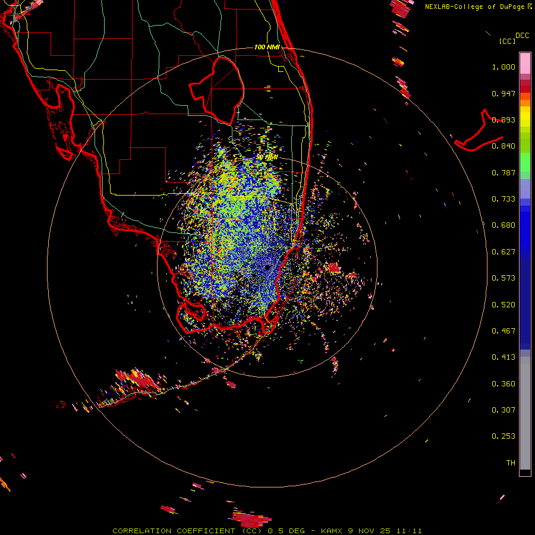Click the 50 NMI range ring label
Viewport: 535px width, 535px height.
267,158
